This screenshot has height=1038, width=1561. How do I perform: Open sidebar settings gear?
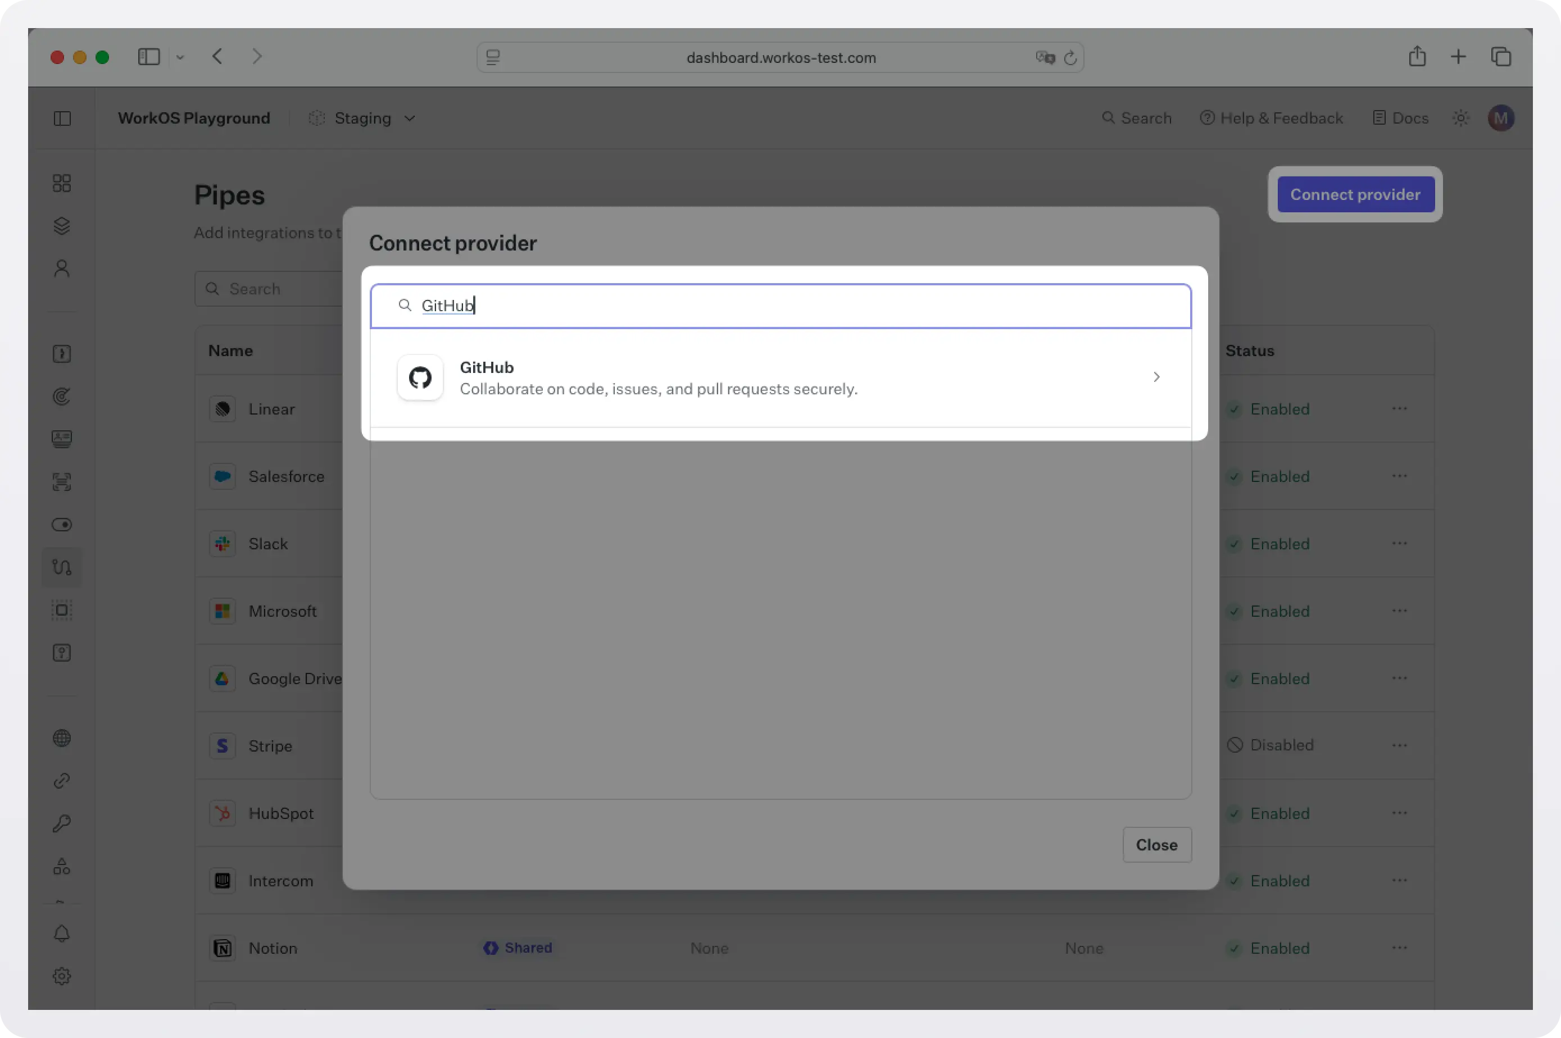coord(62,976)
